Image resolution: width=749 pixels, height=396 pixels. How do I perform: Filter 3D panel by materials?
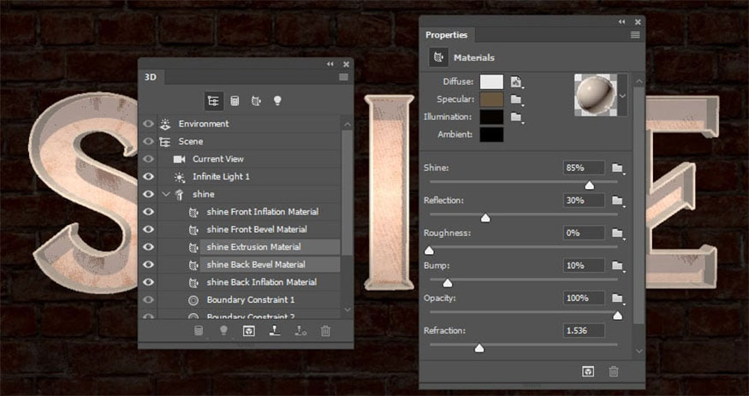click(x=256, y=100)
